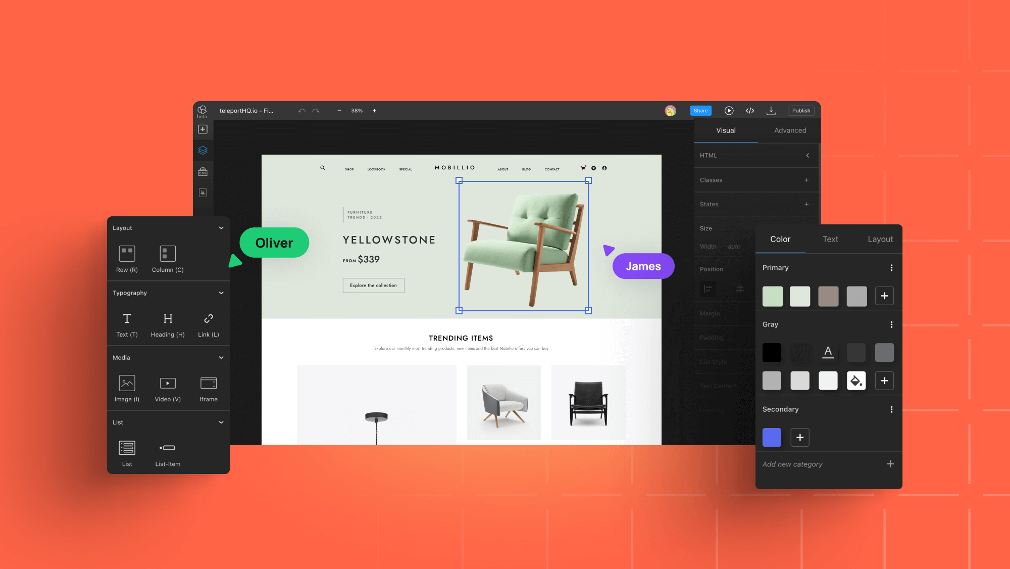Image resolution: width=1010 pixels, height=569 pixels.
Task: Expand the Typography section
Action: pyautogui.click(x=221, y=292)
